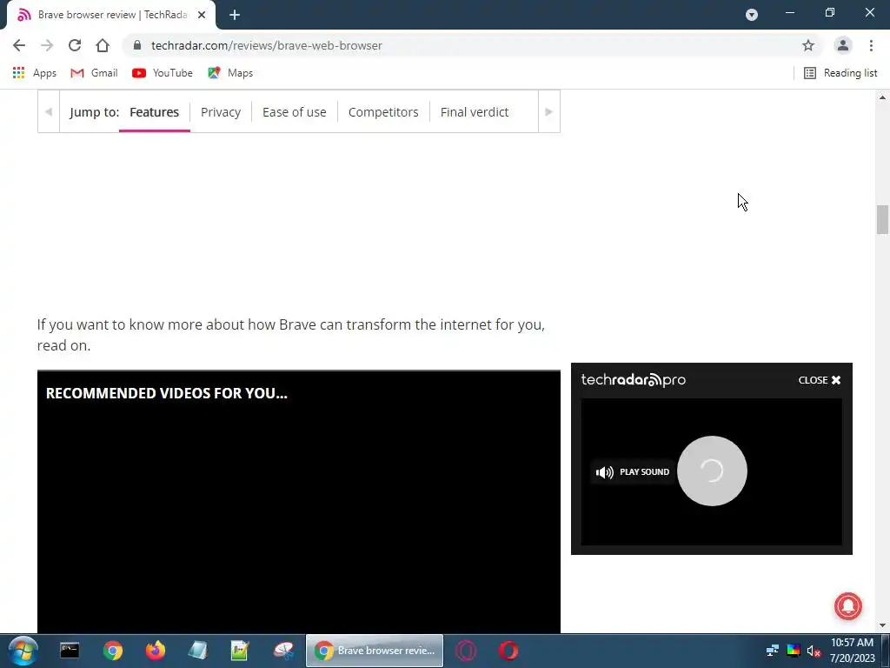Open Chrome's three-dot menu
The image size is (890, 668).
tap(871, 45)
